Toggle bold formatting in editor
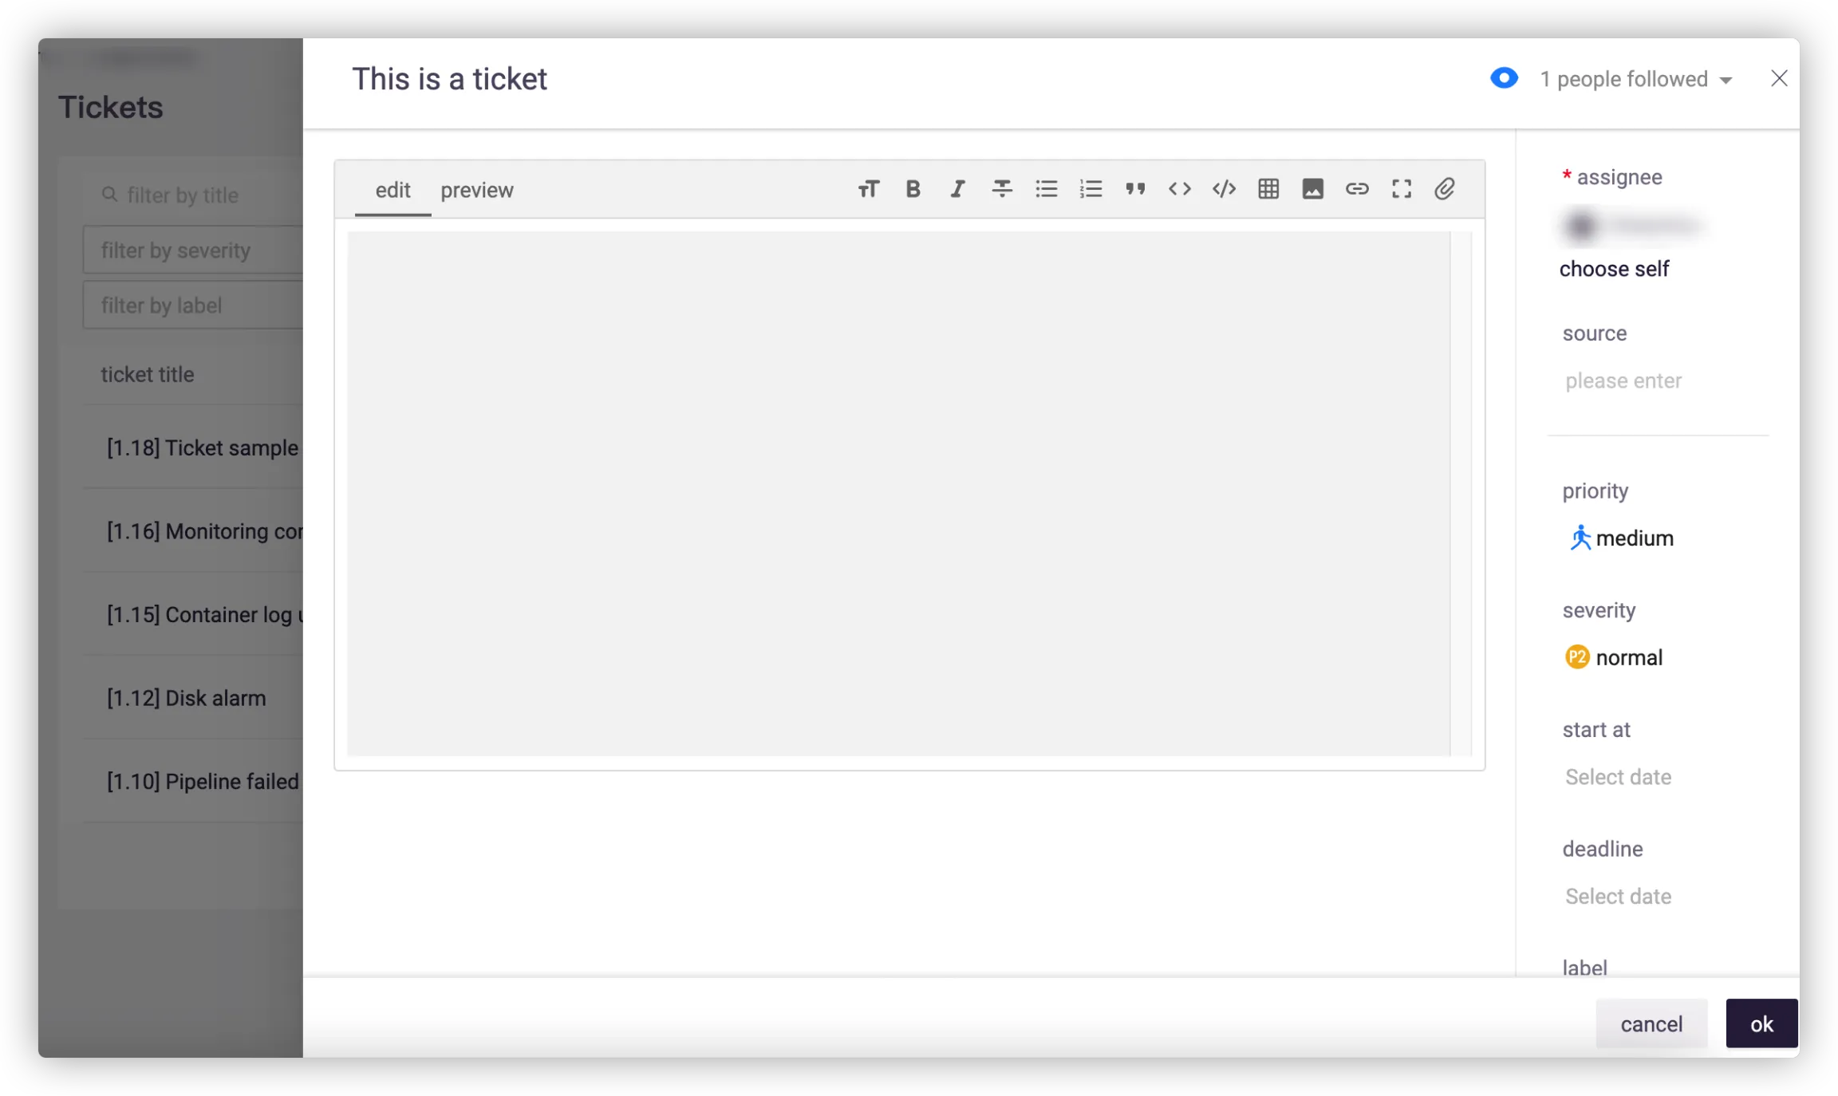 click(913, 189)
